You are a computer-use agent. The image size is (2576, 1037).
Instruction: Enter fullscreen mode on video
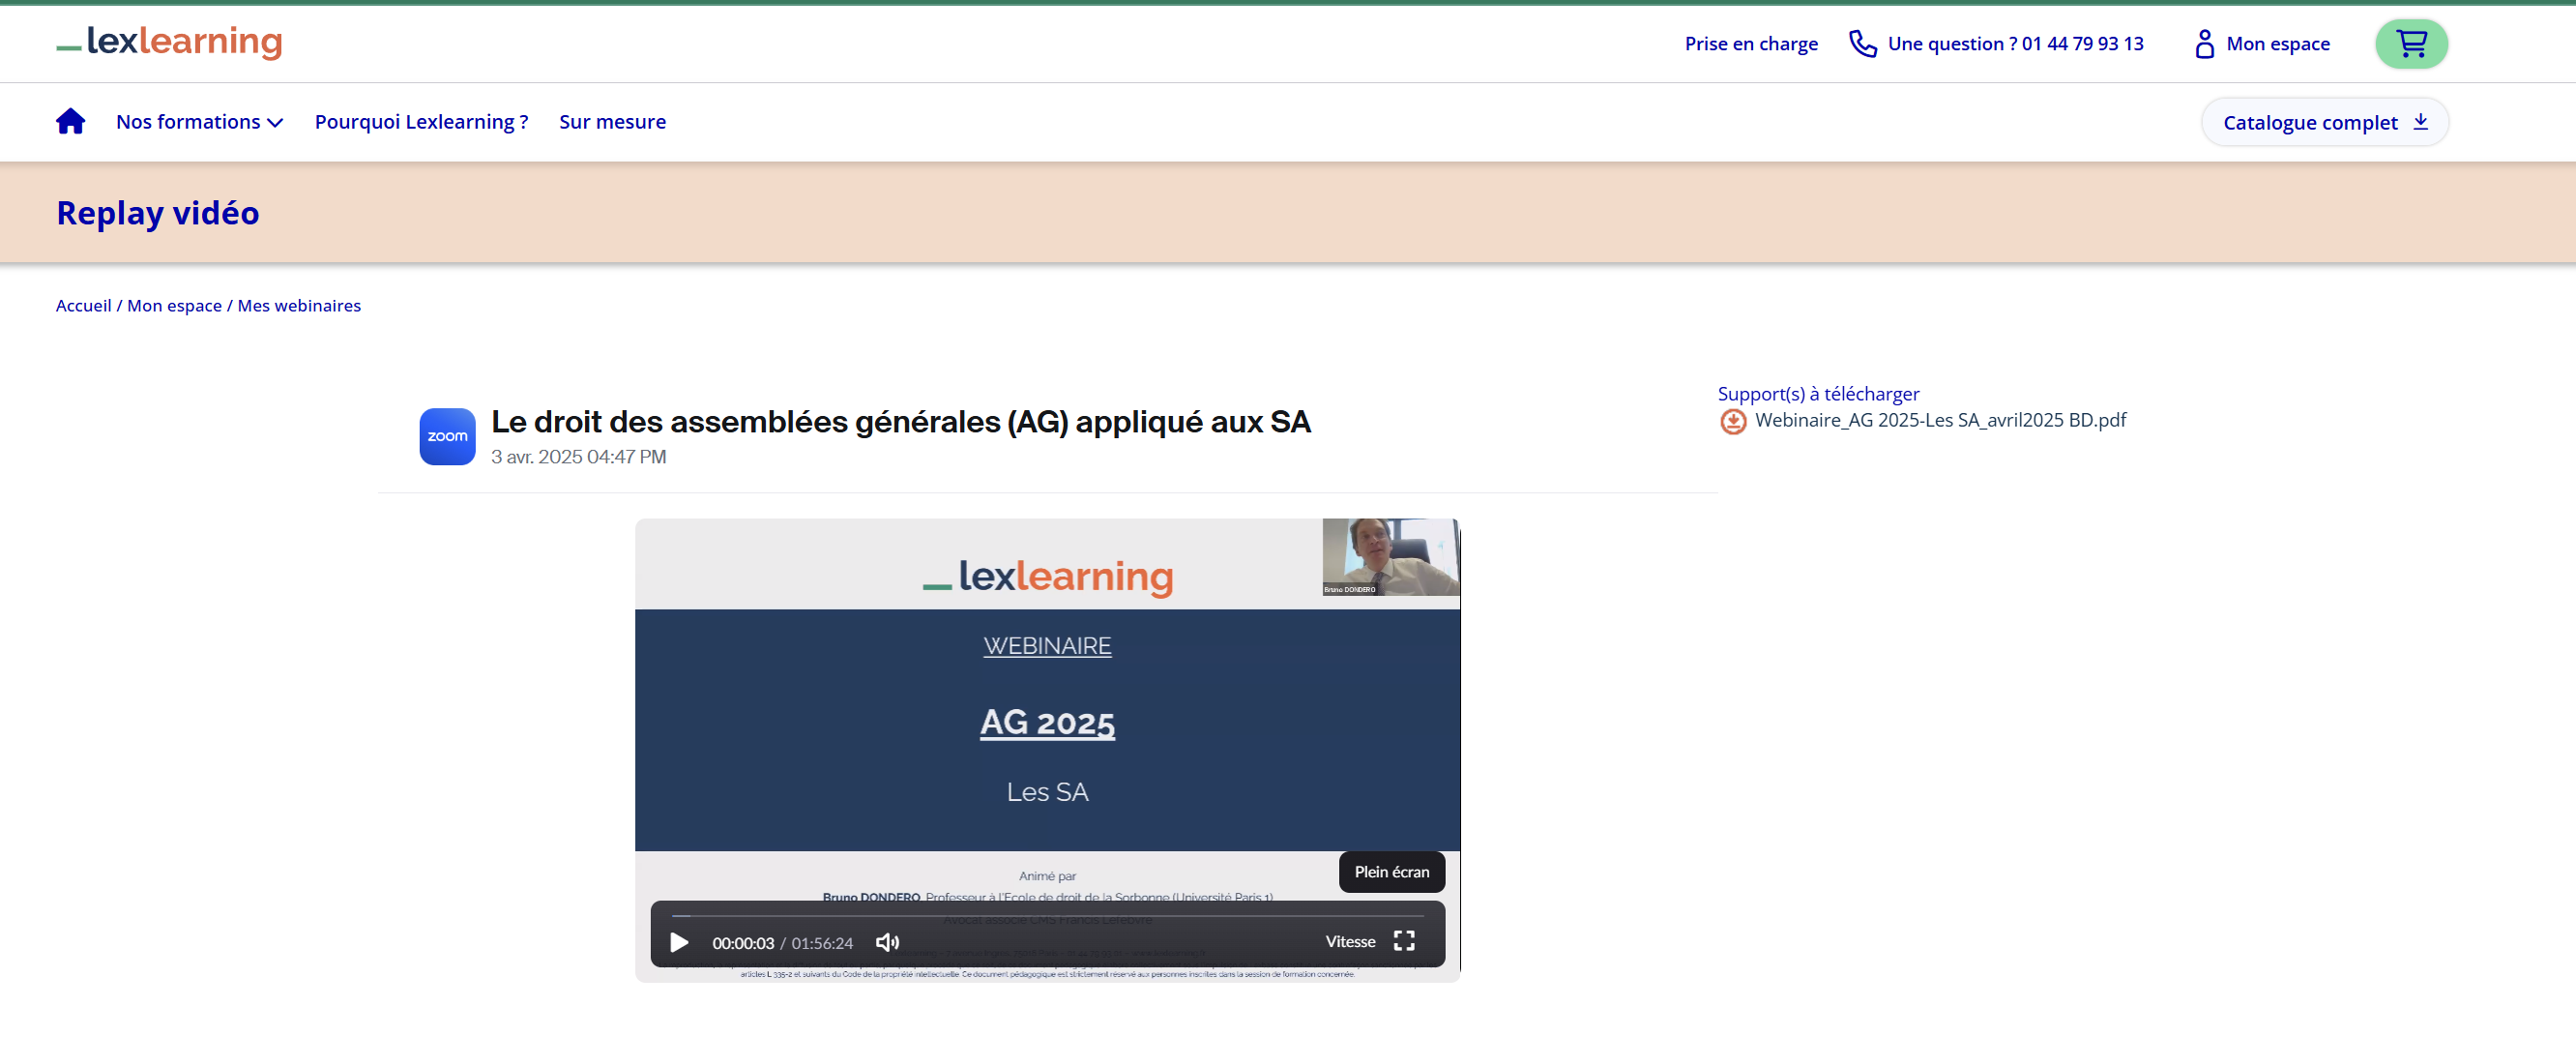(x=1403, y=941)
